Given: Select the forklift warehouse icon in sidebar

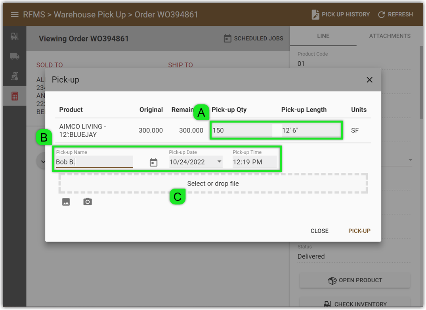Looking at the screenshot, I should click(15, 36).
